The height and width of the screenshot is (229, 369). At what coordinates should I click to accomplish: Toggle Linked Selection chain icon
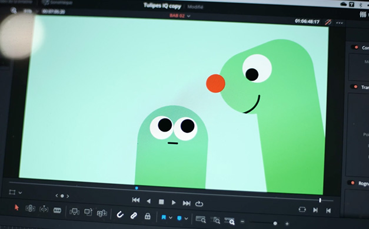point(134,215)
